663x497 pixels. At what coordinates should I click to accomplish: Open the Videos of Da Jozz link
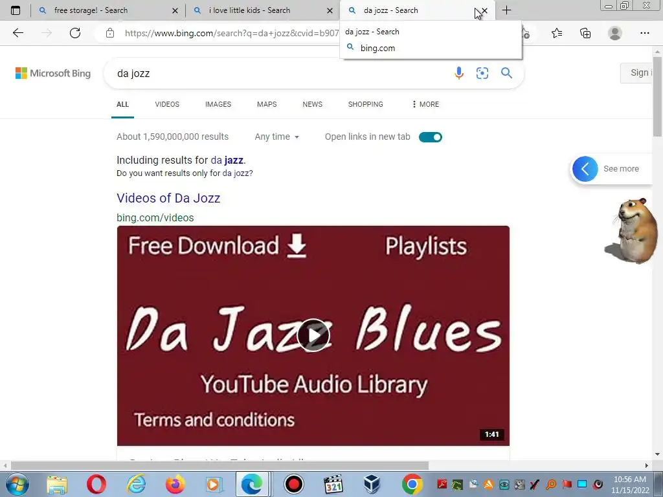168,198
